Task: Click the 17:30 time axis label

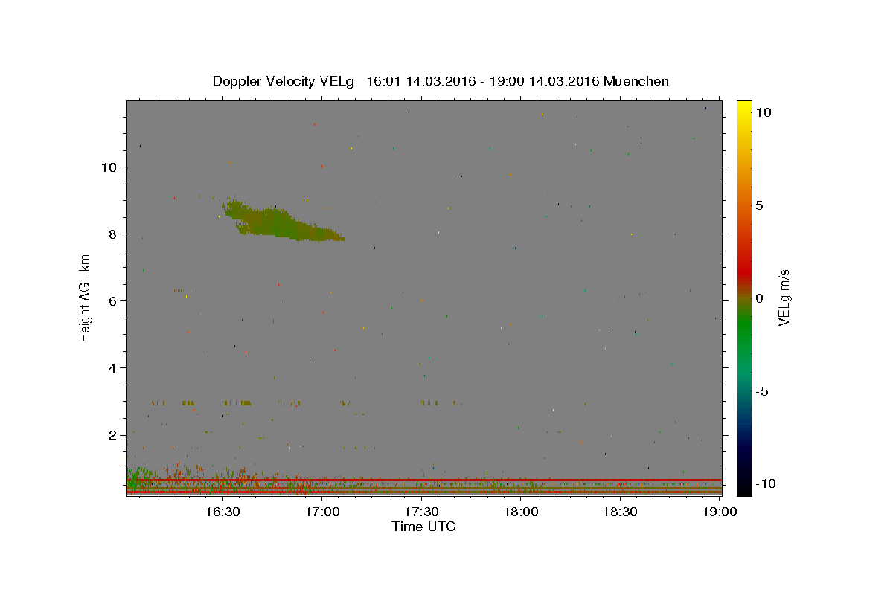Action: pos(421,512)
